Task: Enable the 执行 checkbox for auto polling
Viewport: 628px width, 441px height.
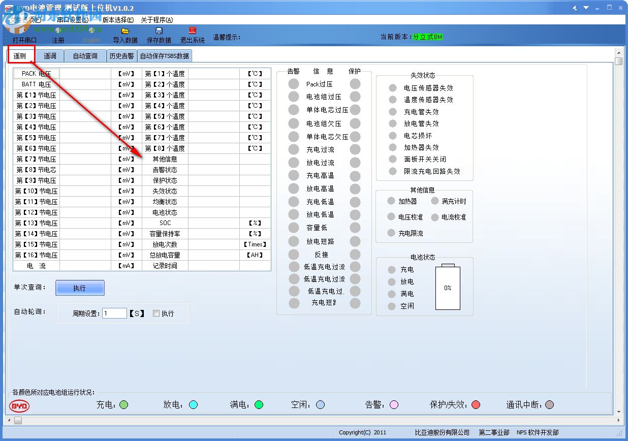Action: [156, 313]
